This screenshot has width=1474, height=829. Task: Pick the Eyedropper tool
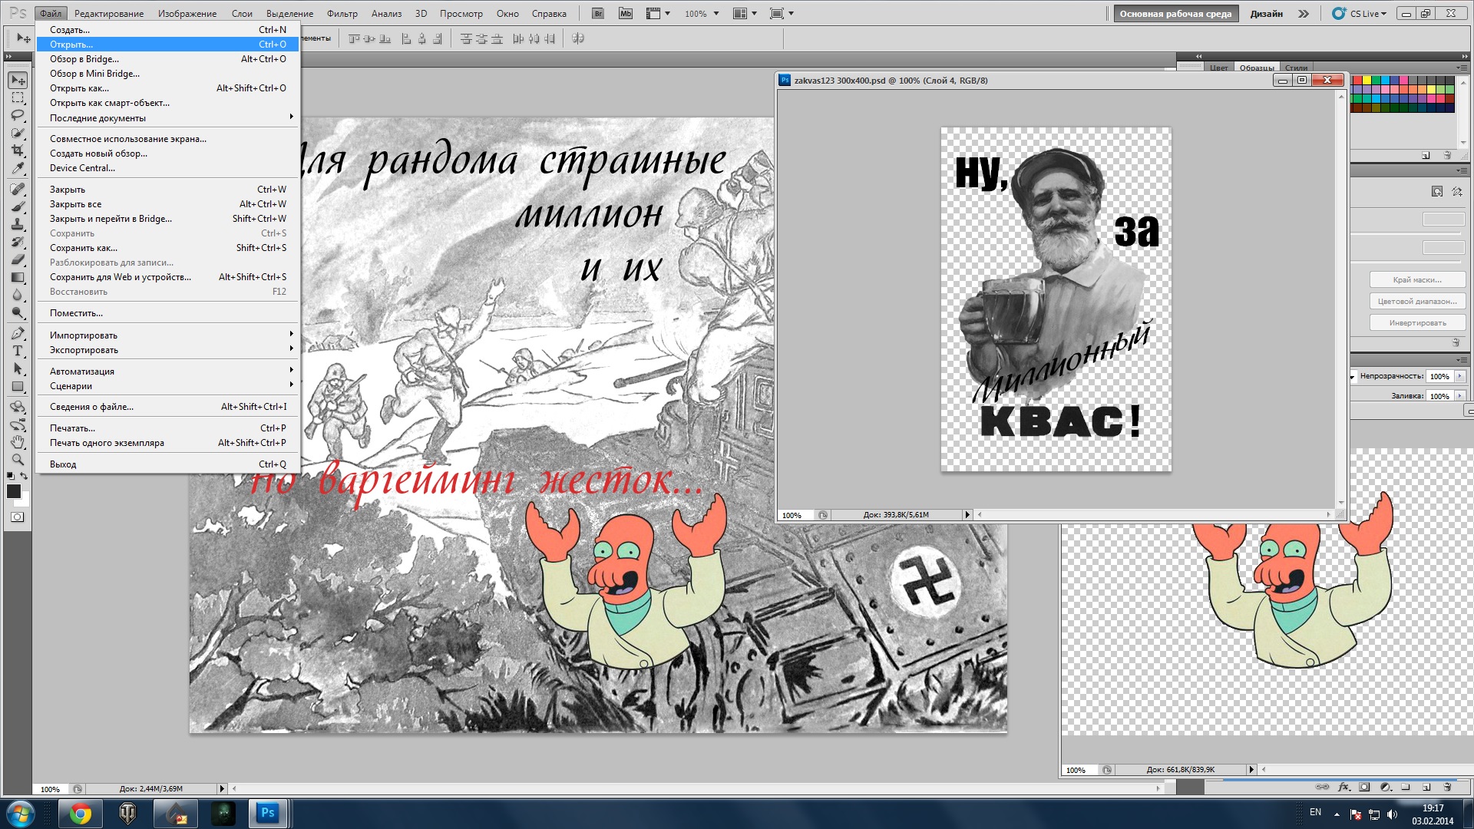(18, 168)
